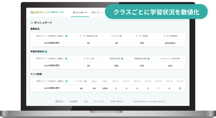Click the paiza Learning logo
Viewport: 216px width, 118px height.
click(47, 12)
